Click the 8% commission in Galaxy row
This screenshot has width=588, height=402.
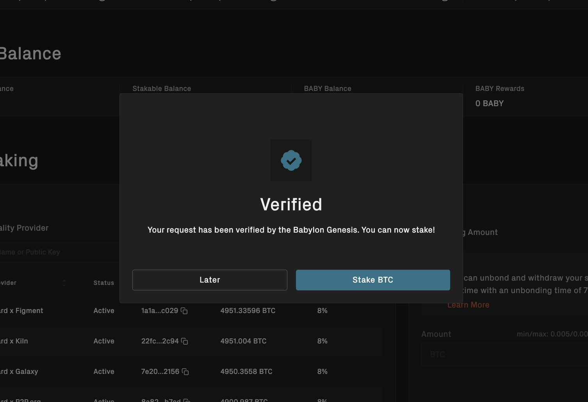click(323, 372)
